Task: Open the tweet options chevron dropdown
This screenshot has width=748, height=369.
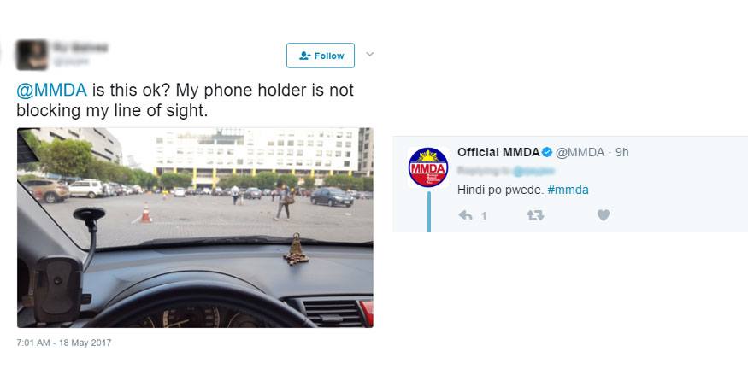Action: click(369, 55)
